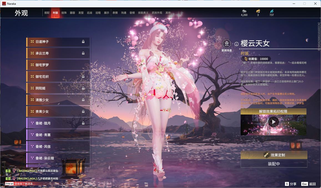The width and height of the screenshot is (321, 188).
Task: Open the 技能奥义 tab
Action: 143,13
